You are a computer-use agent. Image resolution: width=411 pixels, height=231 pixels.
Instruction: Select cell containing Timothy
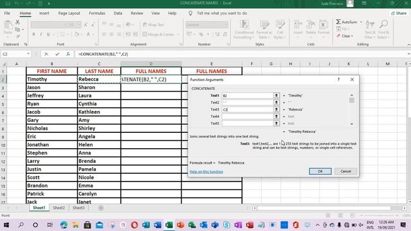pos(51,80)
